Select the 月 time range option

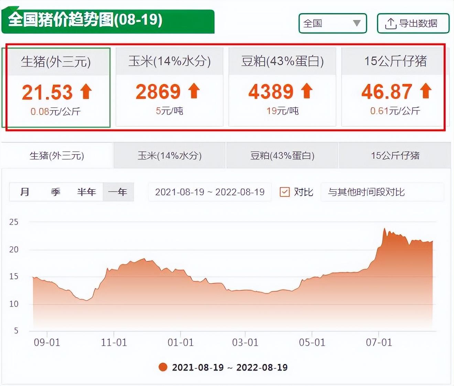click(25, 192)
